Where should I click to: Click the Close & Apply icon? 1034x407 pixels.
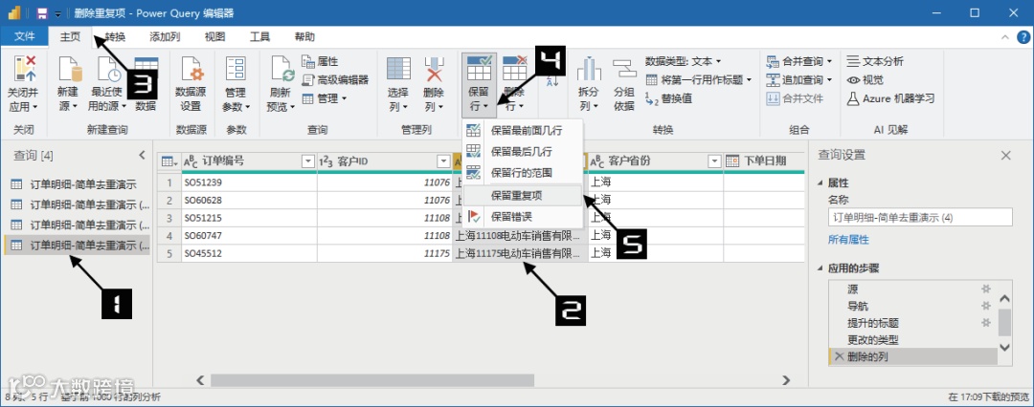click(x=25, y=70)
